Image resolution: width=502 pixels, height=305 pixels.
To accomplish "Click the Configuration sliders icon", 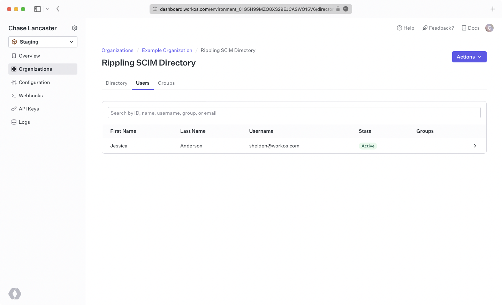I will 14,82.
